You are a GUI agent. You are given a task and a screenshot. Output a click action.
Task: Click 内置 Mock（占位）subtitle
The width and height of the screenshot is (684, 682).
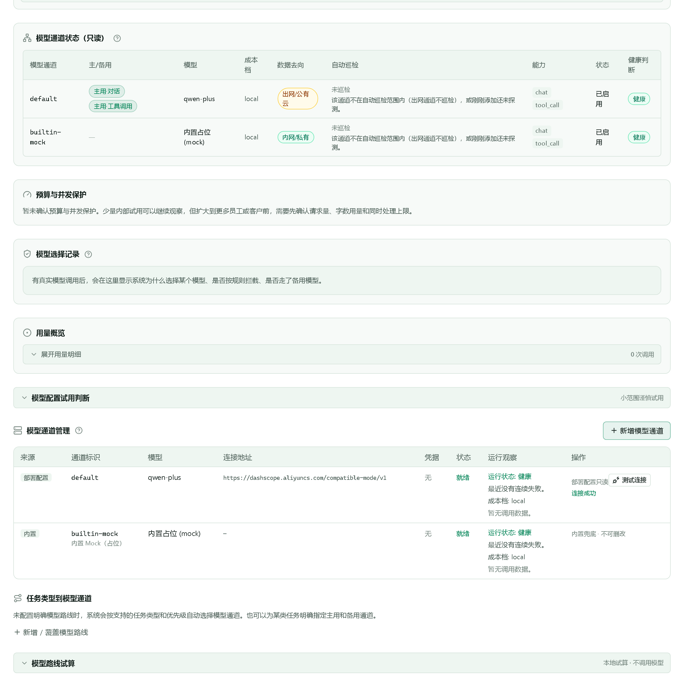(97, 543)
